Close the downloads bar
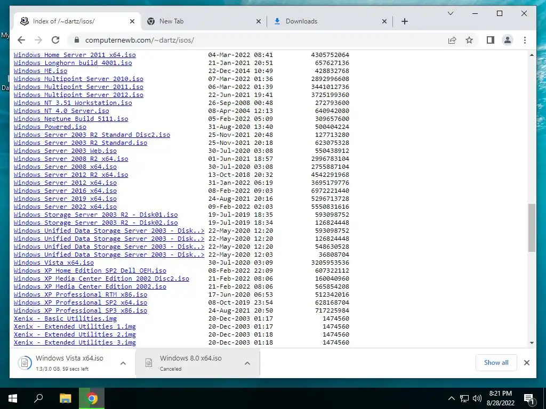The width and height of the screenshot is (546, 409). tap(526, 363)
